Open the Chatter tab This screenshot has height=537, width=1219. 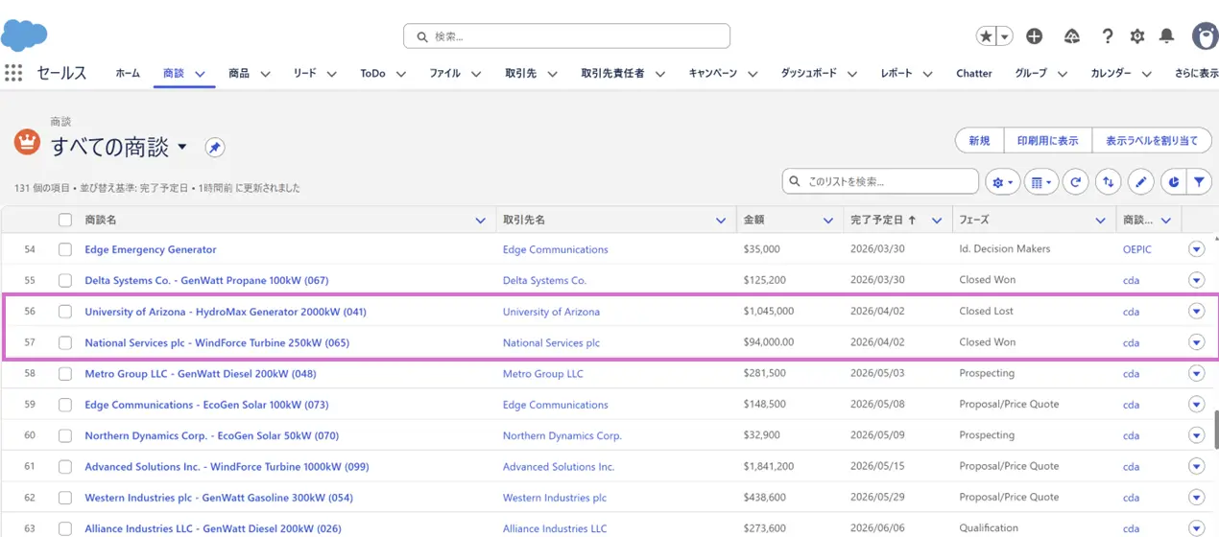pyautogui.click(x=973, y=73)
